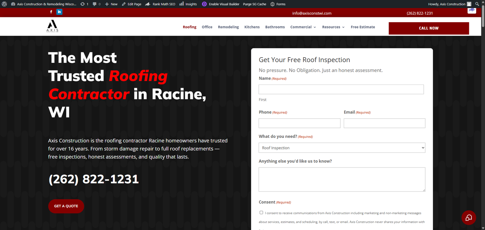Click the admin bar search magnifier
This screenshot has width=485, height=230.
click(x=477, y=4)
